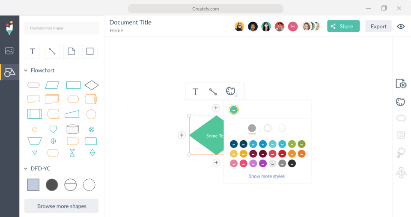Add a connected shape left of the diamond
This screenshot has width=411, height=217.
pos(182,135)
